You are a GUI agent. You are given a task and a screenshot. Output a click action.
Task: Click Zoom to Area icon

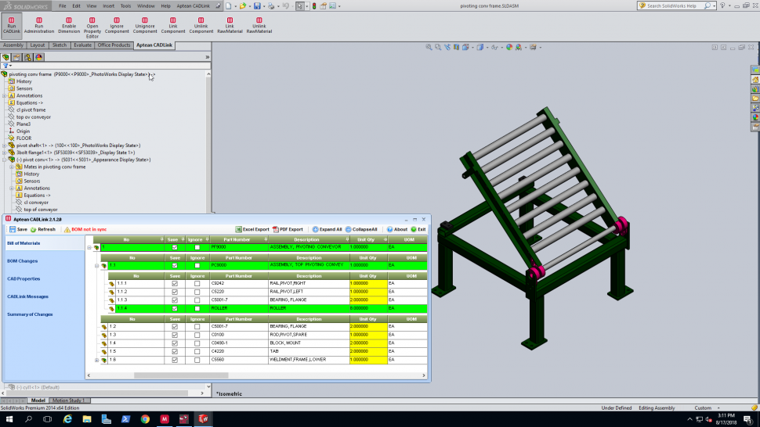438,47
